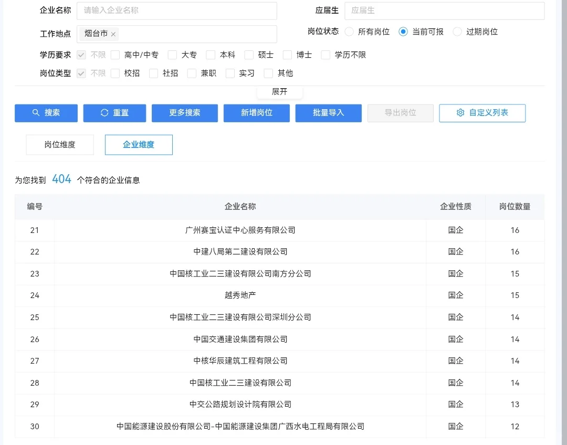Open the 工作地点 location selector

[177, 34]
